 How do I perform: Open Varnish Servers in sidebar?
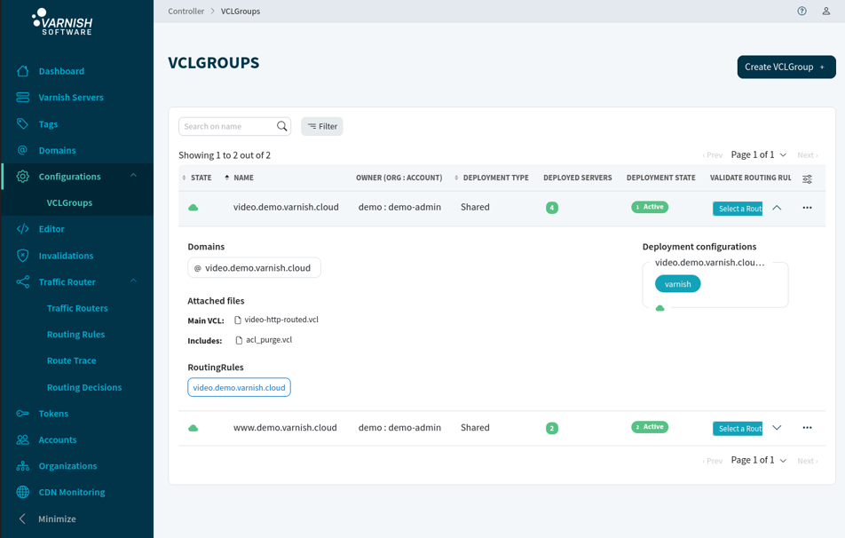click(x=71, y=97)
